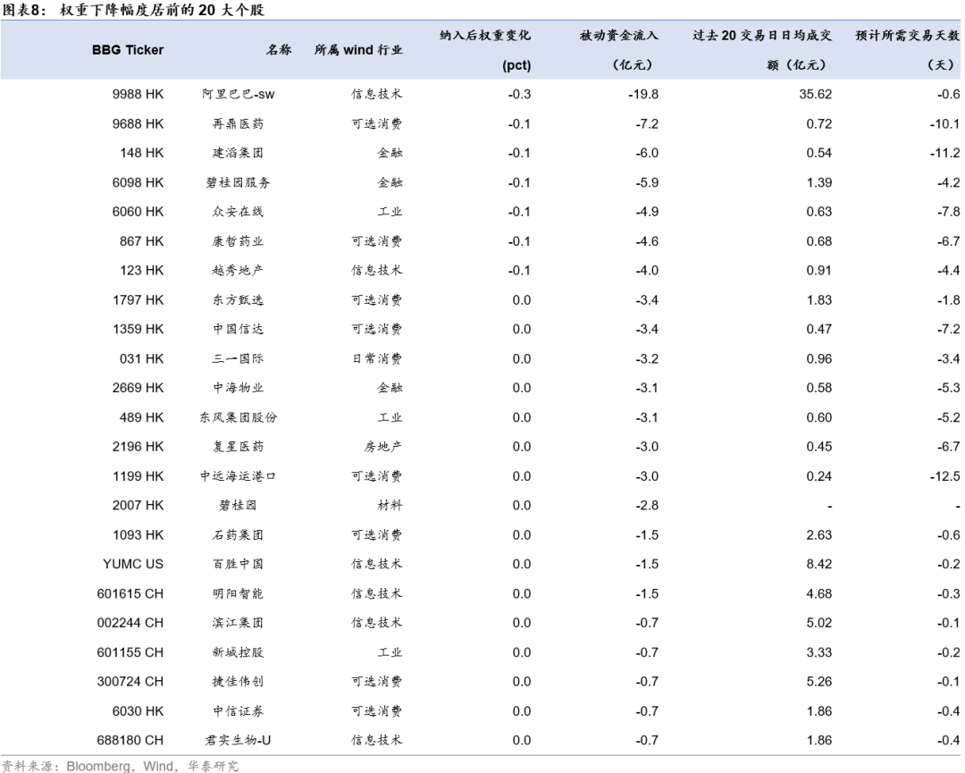
Task: Click the 被动资金流入 column header
Action: pyautogui.click(x=619, y=35)
